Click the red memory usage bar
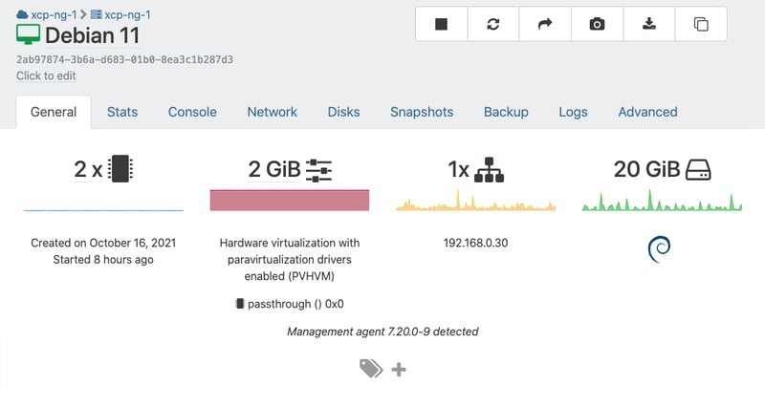The height and width of the screenshot is (407, 765). click(289, 200)
